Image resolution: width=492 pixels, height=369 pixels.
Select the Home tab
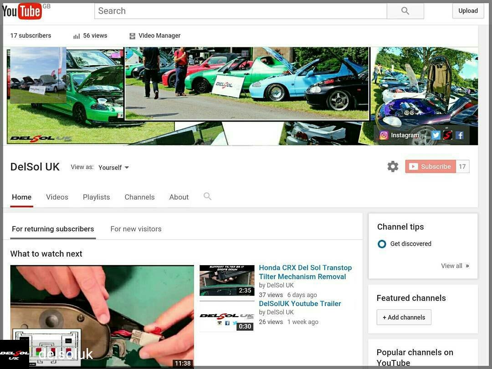[22, 197]
